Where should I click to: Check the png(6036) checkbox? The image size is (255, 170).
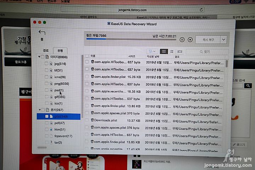(x=46, y=84)
